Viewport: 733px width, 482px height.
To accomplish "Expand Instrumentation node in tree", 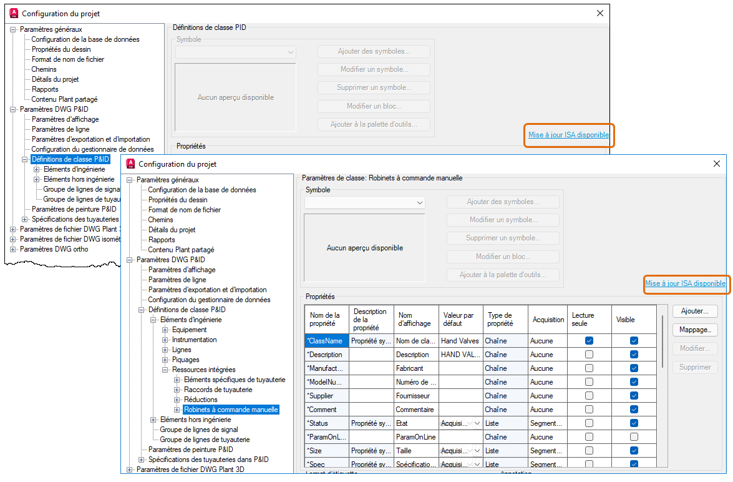I will (165, 340).
